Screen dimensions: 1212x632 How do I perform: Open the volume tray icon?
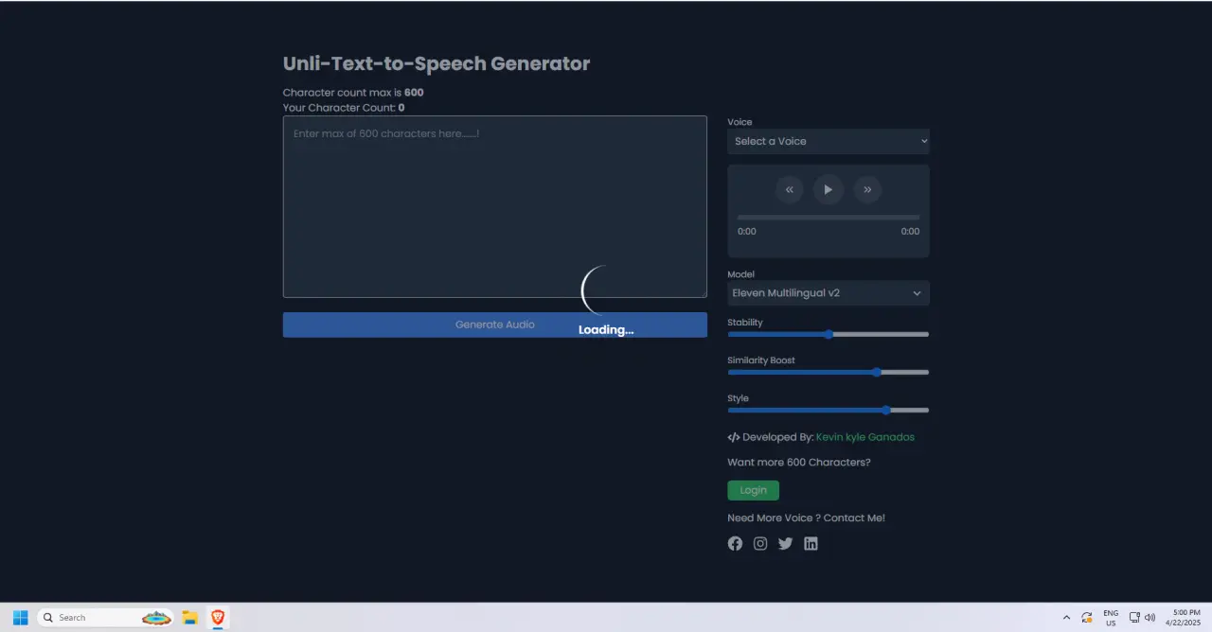[x=1150, y=618]
